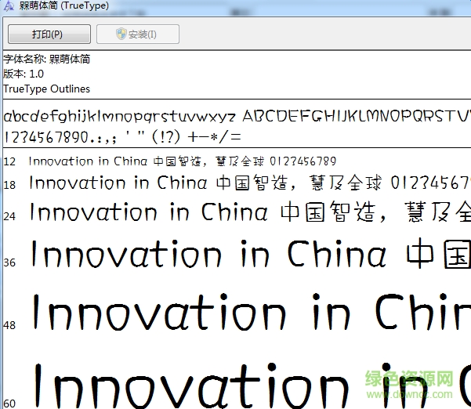This screenshot has height=409, width=471.
Task: Click the window title text with (TrueType)
Action: click(64, 5)
